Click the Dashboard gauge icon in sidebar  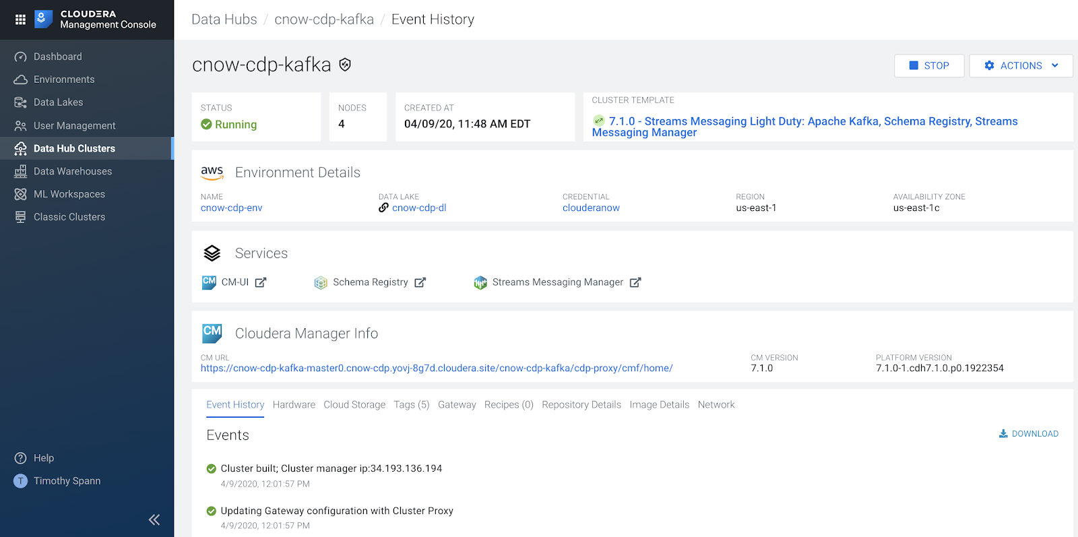[20, 57]
